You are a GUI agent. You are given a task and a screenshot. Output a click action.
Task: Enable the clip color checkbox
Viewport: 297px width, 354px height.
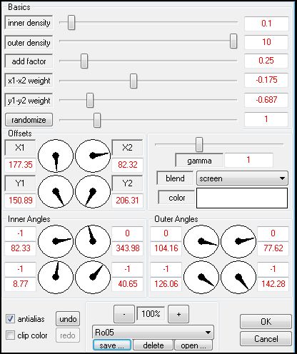tap(10, 335)
